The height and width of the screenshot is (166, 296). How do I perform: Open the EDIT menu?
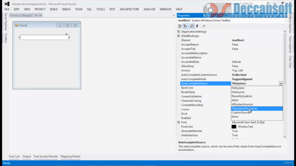[17, 9]
